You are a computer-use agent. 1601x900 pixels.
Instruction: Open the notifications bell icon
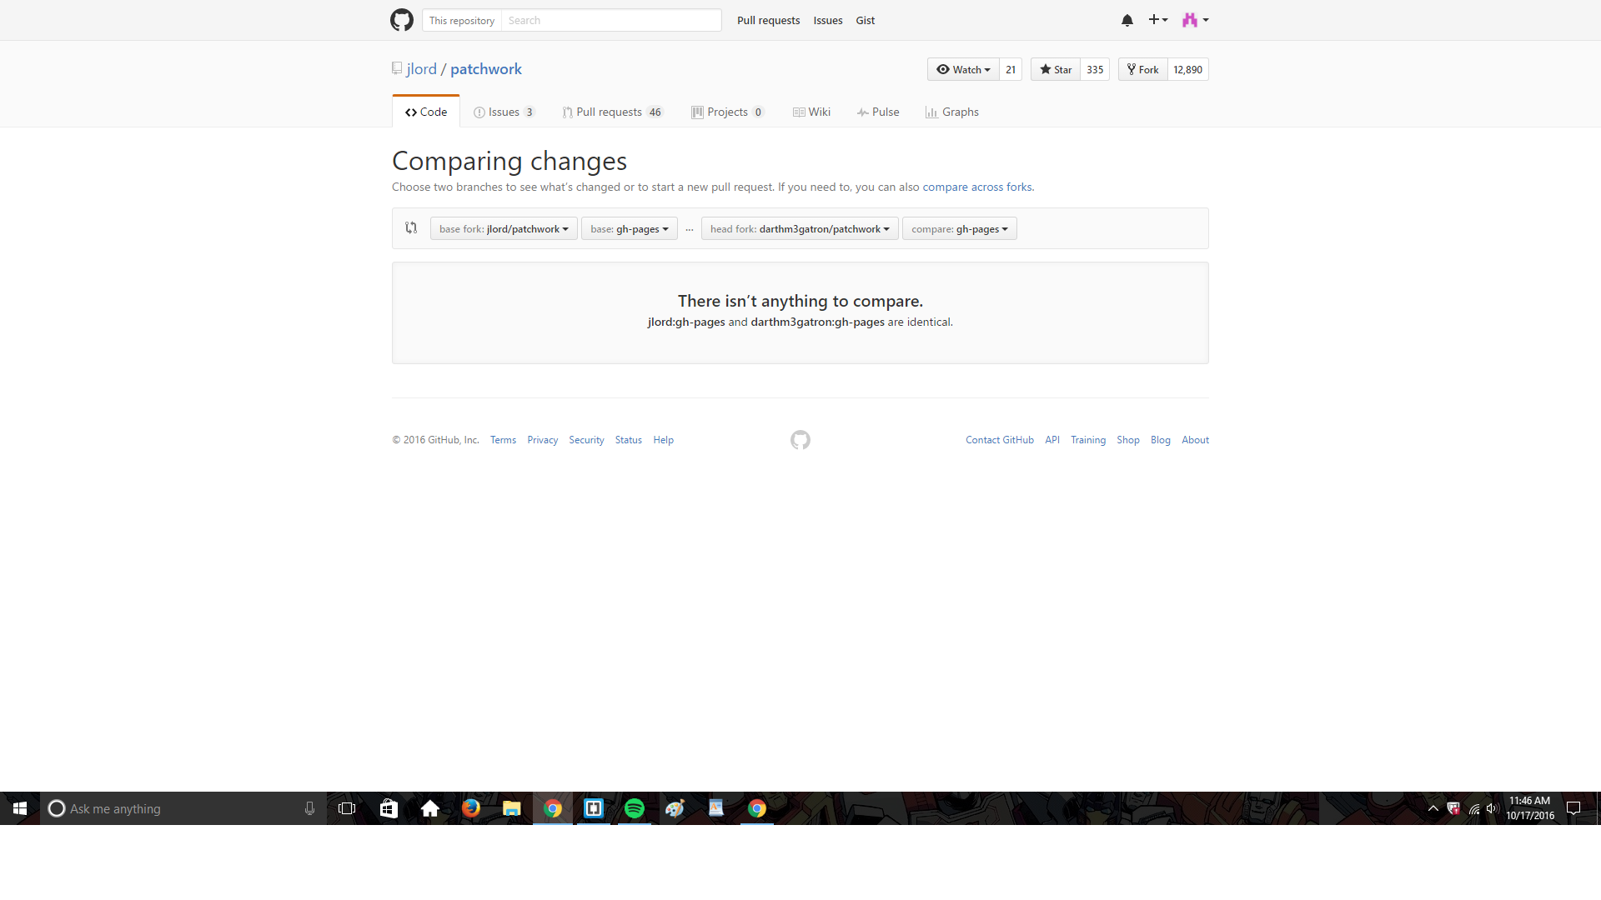pyautogui.click(x=1127, y=20)
